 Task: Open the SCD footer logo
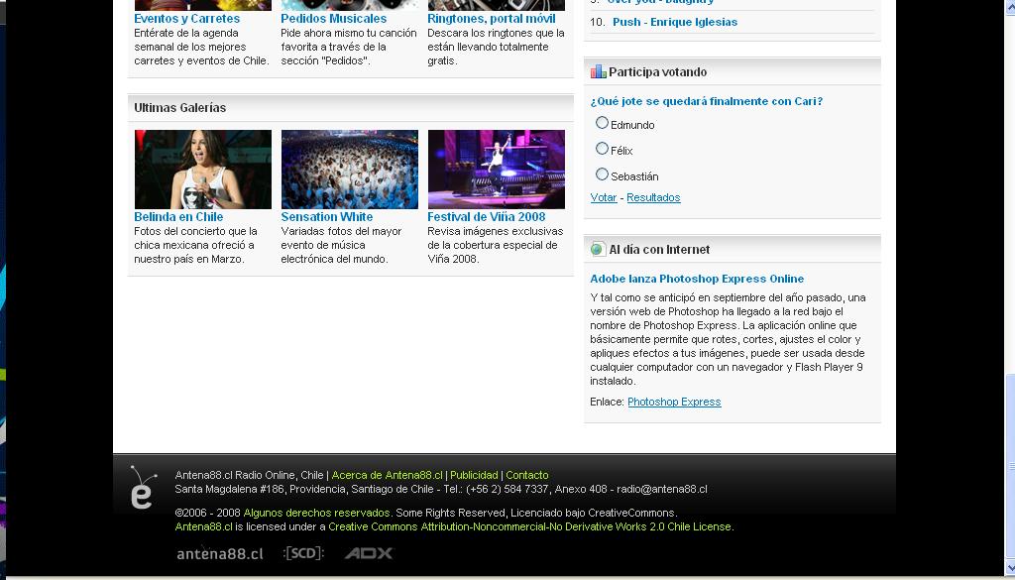point(303,553)
